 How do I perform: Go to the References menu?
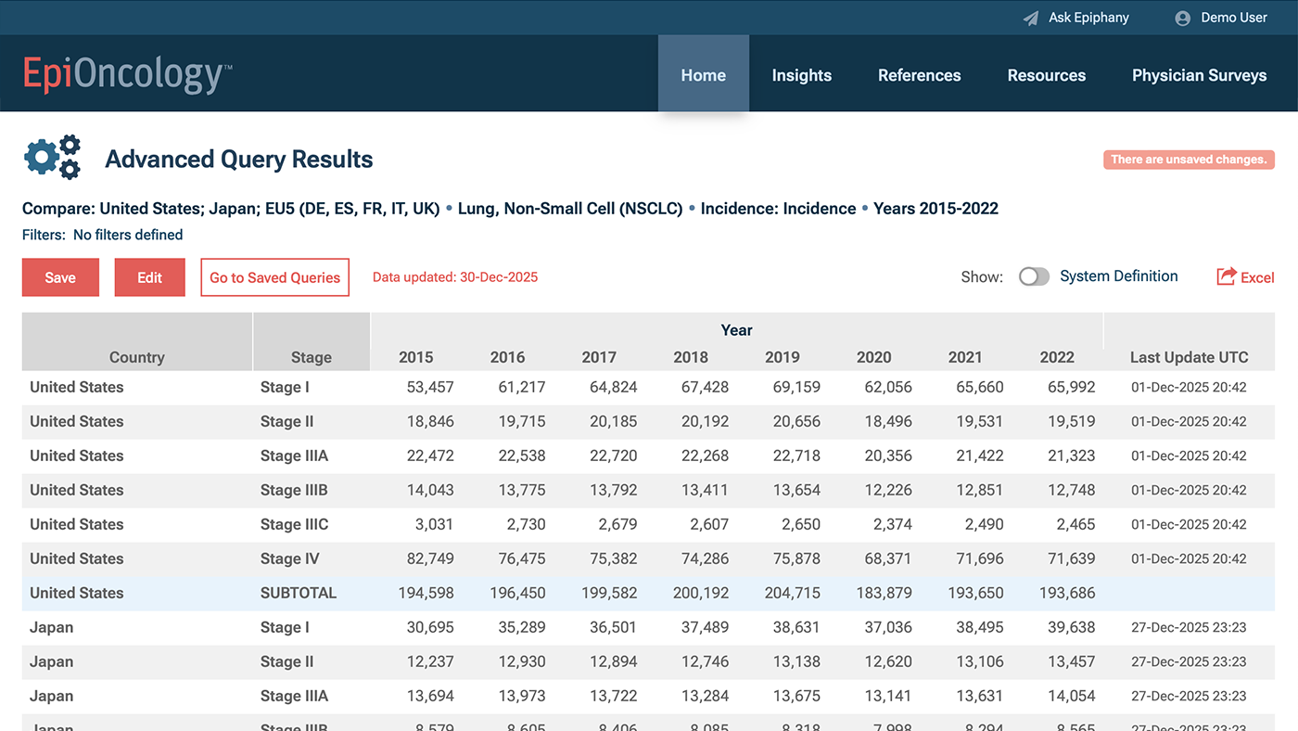(x=919, y=75)
